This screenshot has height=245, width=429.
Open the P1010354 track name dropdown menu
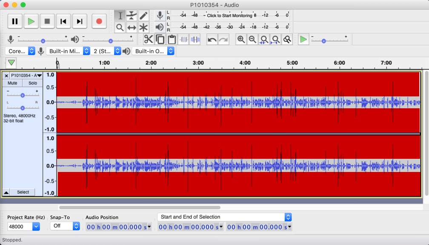[x=26, y=75]
